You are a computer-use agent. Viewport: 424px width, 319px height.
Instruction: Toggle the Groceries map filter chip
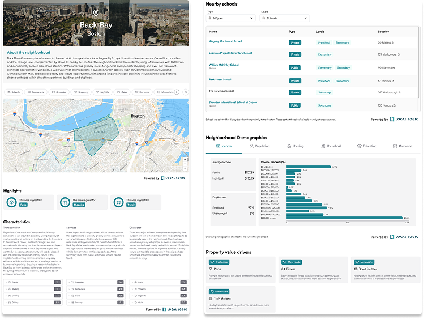tap(59, 91)
